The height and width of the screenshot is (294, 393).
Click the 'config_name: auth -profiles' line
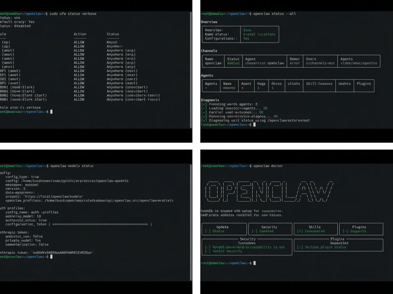click(32, 212)
